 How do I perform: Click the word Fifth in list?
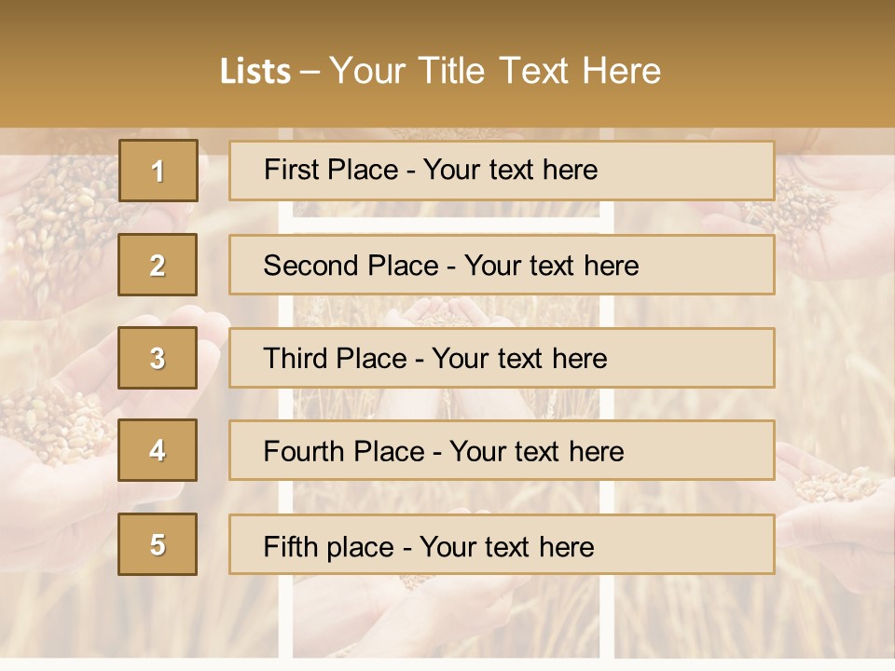tap(291, 547)
